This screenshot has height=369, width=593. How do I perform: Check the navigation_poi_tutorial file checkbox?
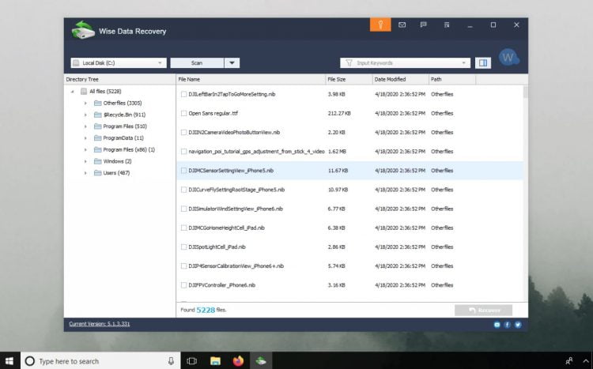[x=183, y=152]
